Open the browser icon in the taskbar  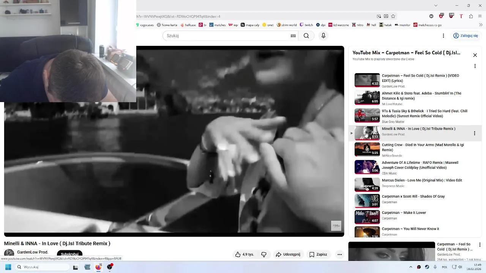pos(98,267)
